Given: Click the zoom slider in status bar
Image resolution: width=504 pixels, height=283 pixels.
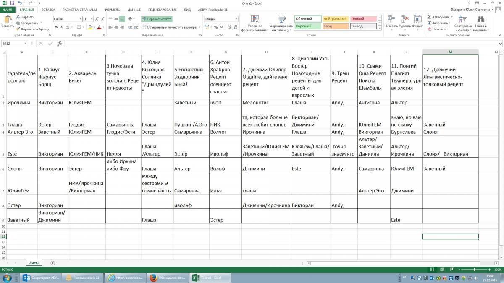Looking at the screenshot, I should [474, 270].
